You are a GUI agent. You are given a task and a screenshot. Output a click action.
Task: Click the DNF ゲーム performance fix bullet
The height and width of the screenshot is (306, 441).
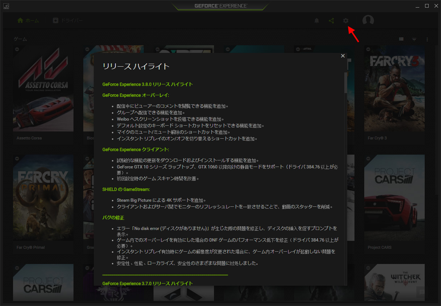[227, 243]
